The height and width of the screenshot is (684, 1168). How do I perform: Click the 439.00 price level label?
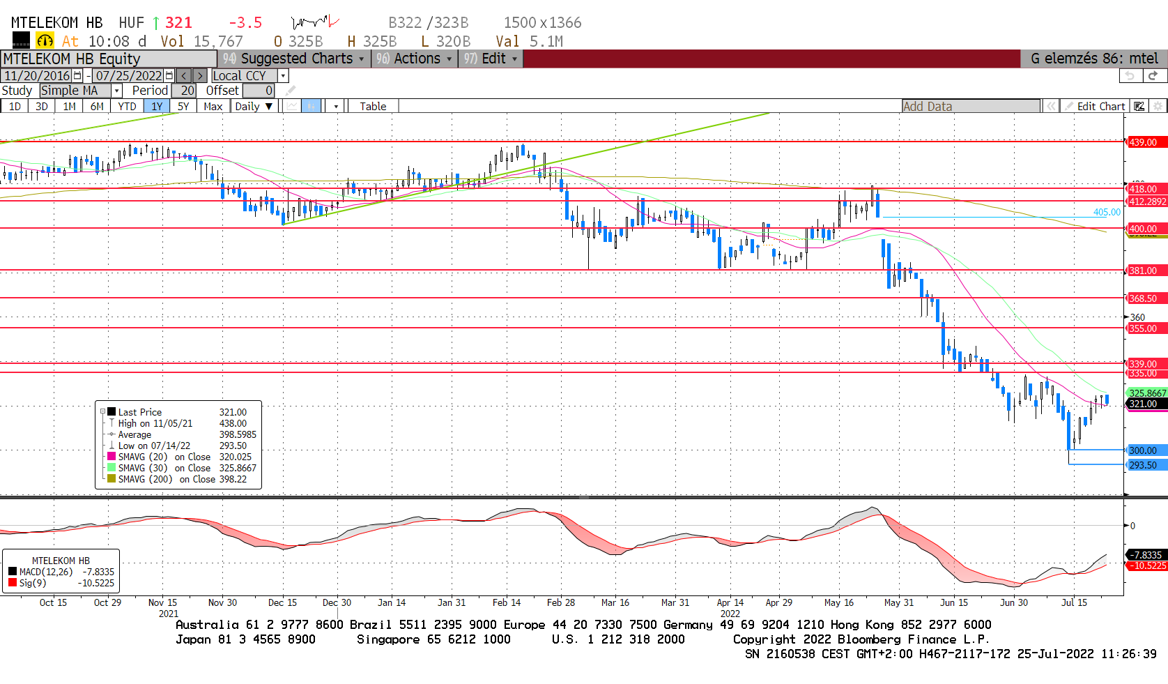1146,142
